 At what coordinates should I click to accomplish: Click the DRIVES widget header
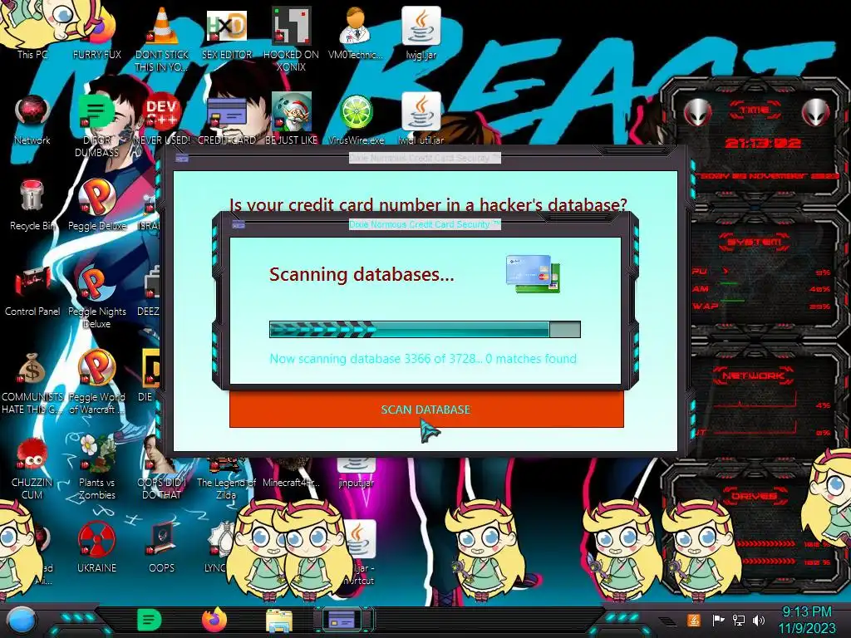coord(753,496)
